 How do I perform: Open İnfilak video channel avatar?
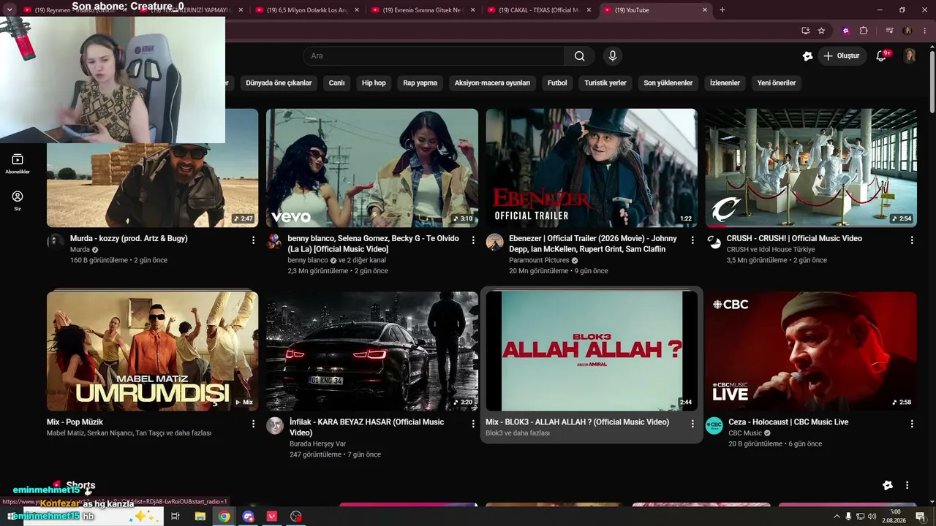[274, 425]
